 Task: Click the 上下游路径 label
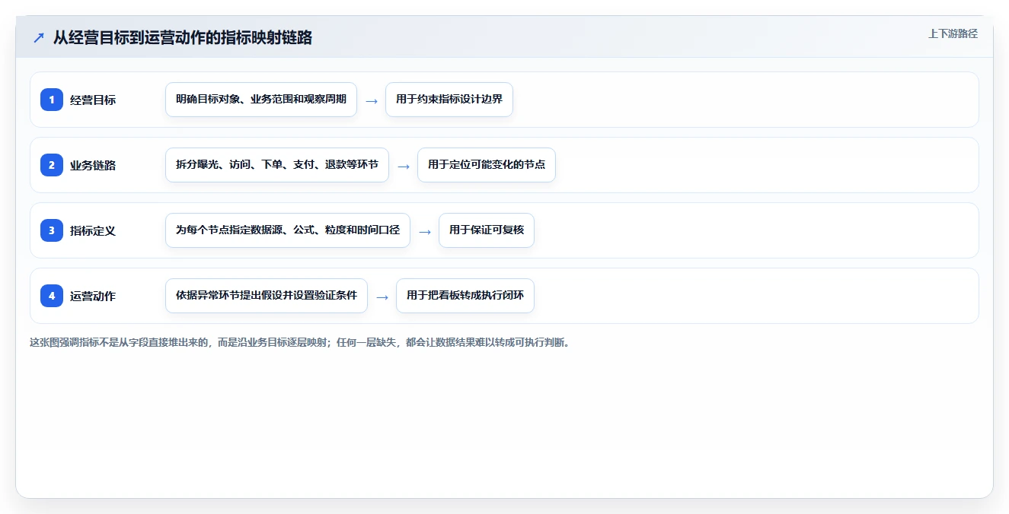[953, 33]
